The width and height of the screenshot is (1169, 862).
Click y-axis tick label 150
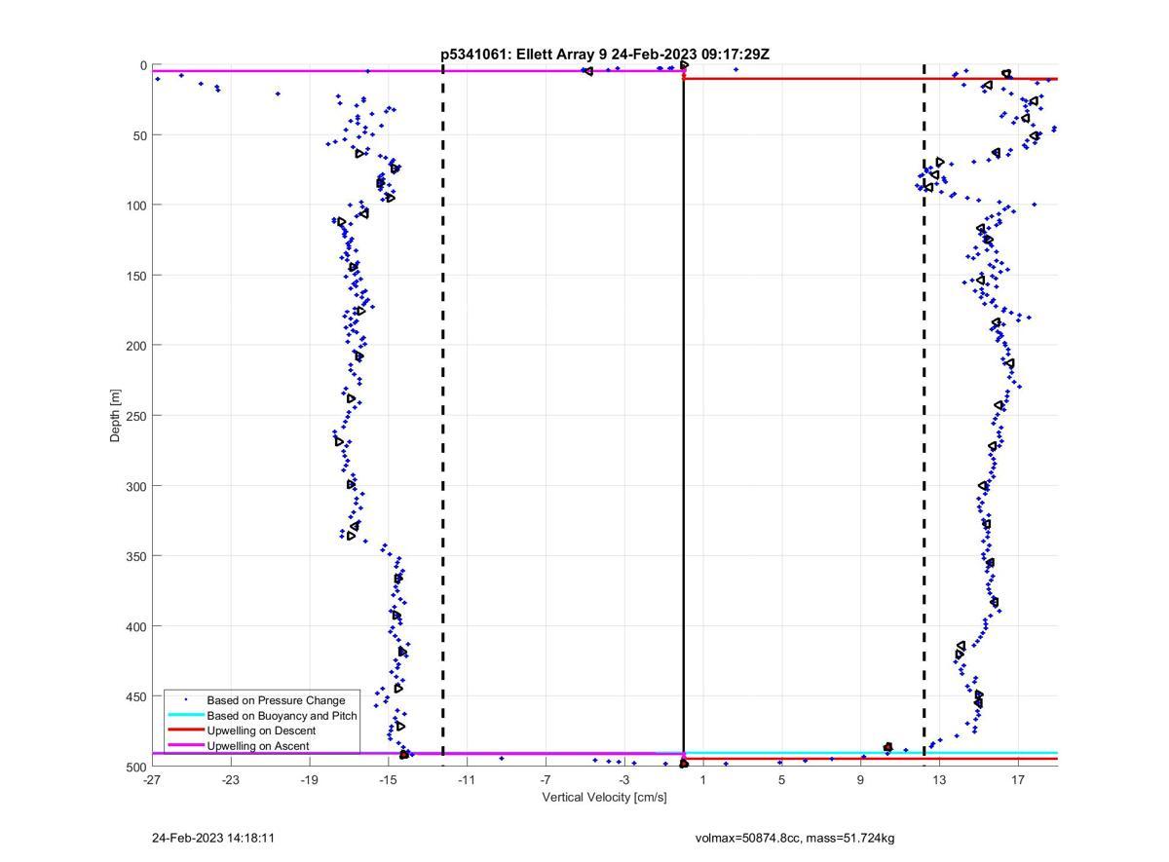tap(137, 276)
